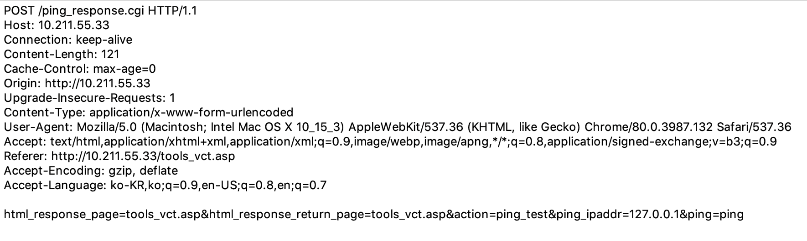Viewport: 807px width, 241px height.
Task: Click the POST /ping_response.cgi request line
Action: (x=100, y=10)
